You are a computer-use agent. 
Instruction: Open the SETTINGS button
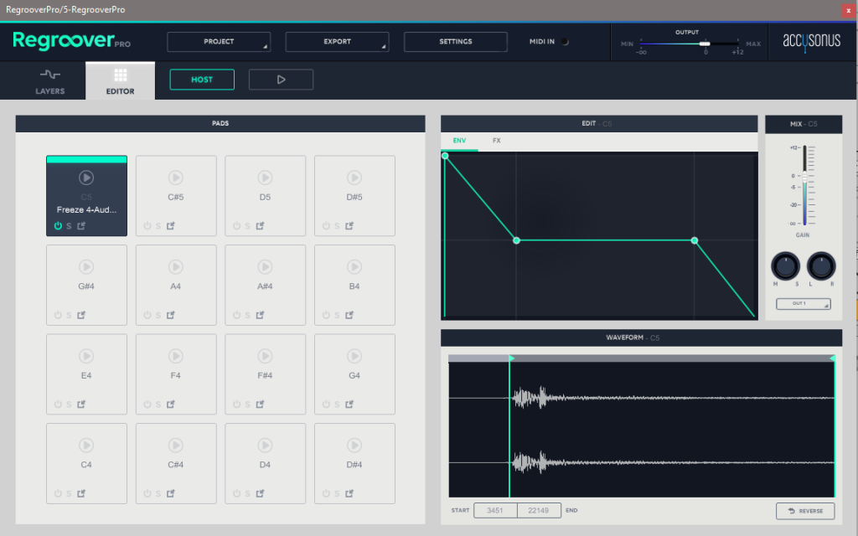[x=455, y=42]
